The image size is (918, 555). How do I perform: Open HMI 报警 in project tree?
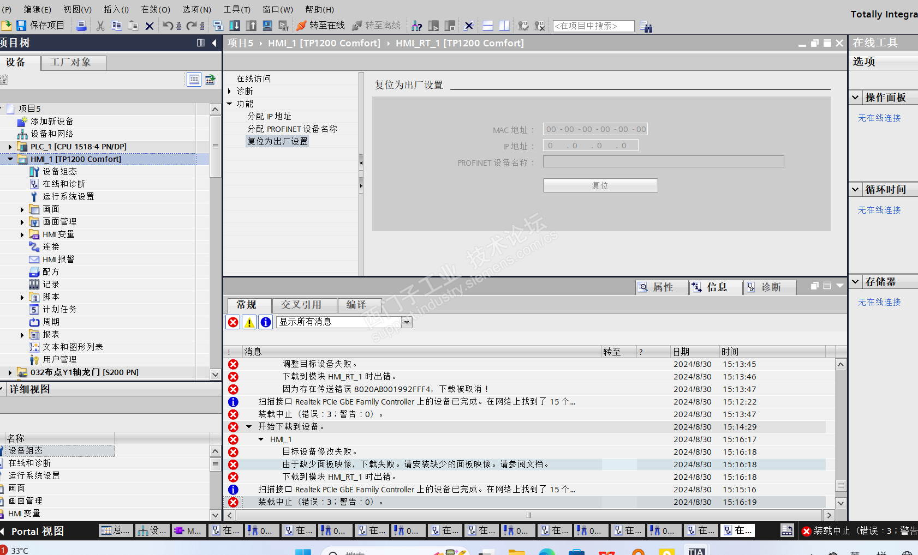(x=58, y=260)
